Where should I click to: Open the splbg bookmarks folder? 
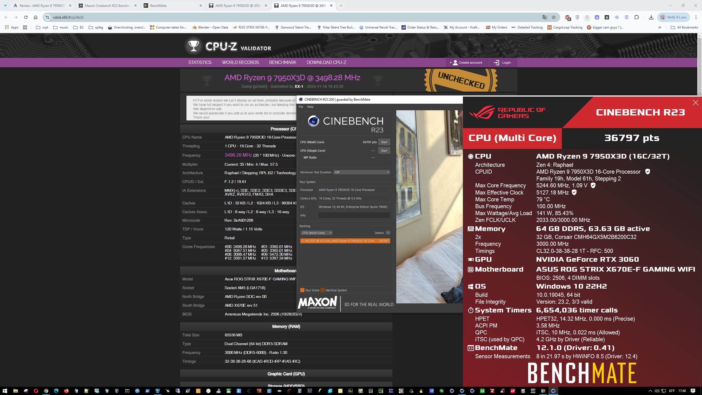tap(96, 27)
